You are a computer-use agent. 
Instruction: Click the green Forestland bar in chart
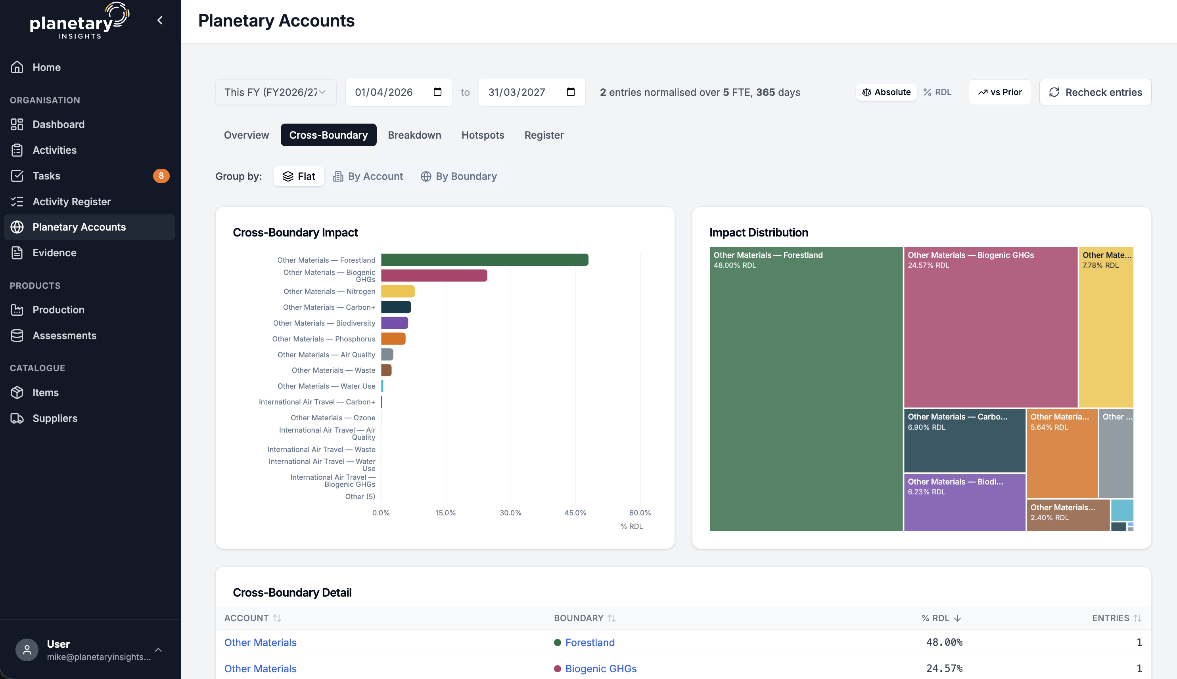[x=485, y=260]
